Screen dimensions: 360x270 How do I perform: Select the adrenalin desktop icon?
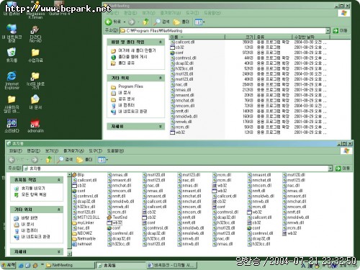(x=35, y=125)
